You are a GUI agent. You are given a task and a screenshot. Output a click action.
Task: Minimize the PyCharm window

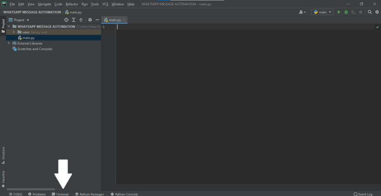click(349, 4)
